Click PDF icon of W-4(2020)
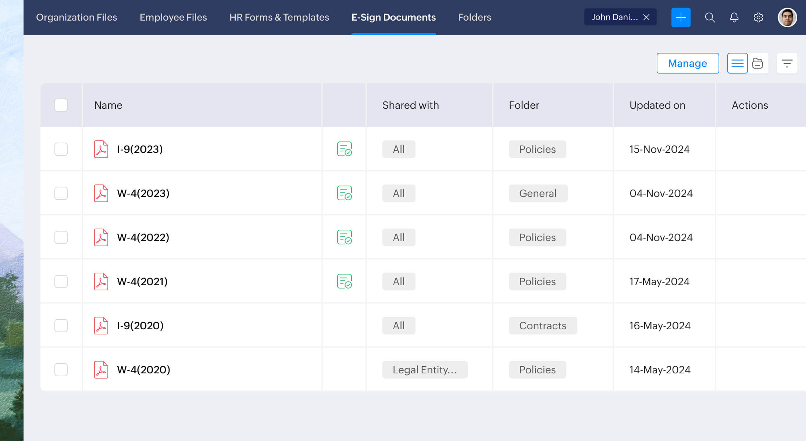 pos(101,369)
